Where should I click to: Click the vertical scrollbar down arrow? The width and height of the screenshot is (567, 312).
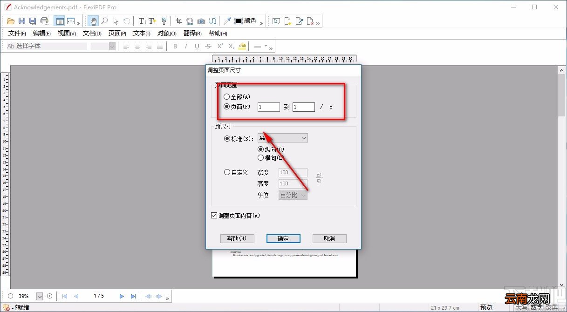coord(562,285)
